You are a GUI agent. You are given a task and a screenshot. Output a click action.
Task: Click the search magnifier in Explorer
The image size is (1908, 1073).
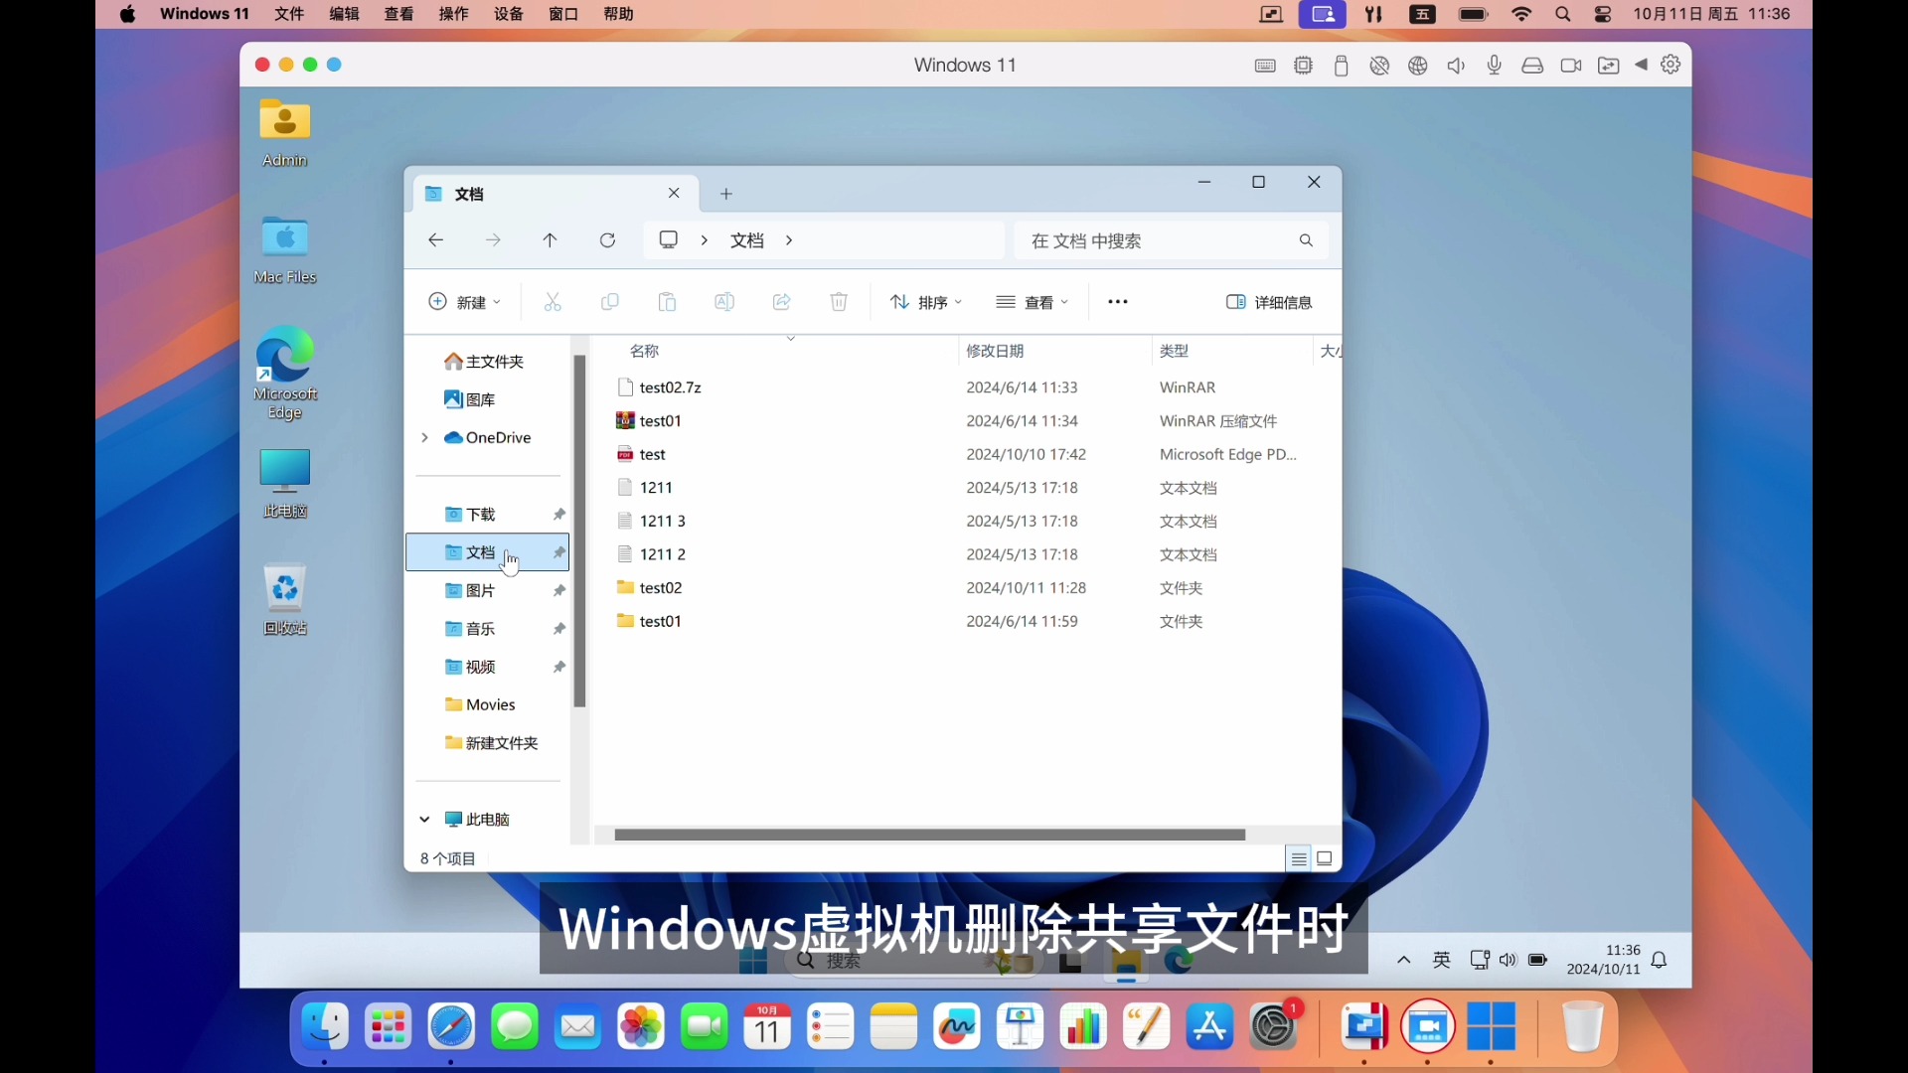pyautogui.click(x=1306, y=240)
